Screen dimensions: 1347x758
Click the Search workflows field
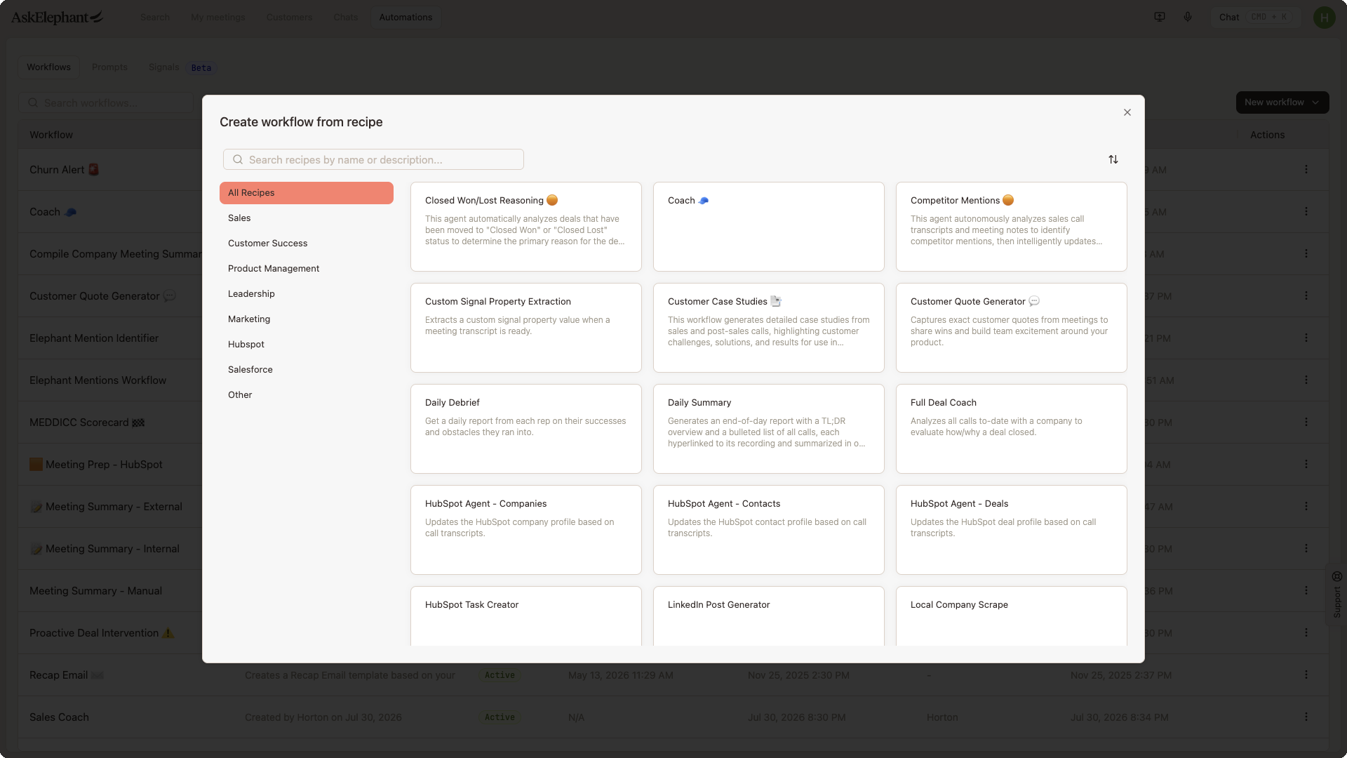[x=106, y=103]
